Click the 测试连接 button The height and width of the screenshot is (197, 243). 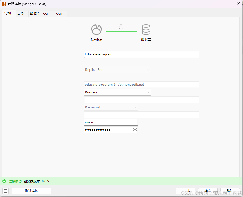31,191
